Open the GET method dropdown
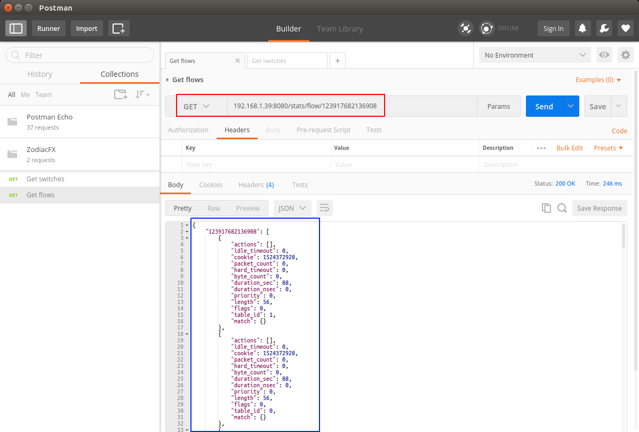 point(197,106)
